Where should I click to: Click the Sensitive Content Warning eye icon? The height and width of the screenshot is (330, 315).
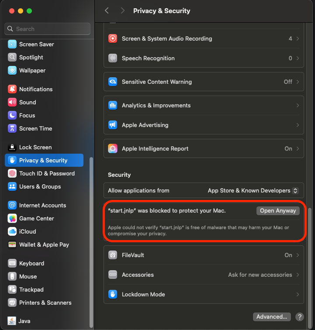click(113, 82)
